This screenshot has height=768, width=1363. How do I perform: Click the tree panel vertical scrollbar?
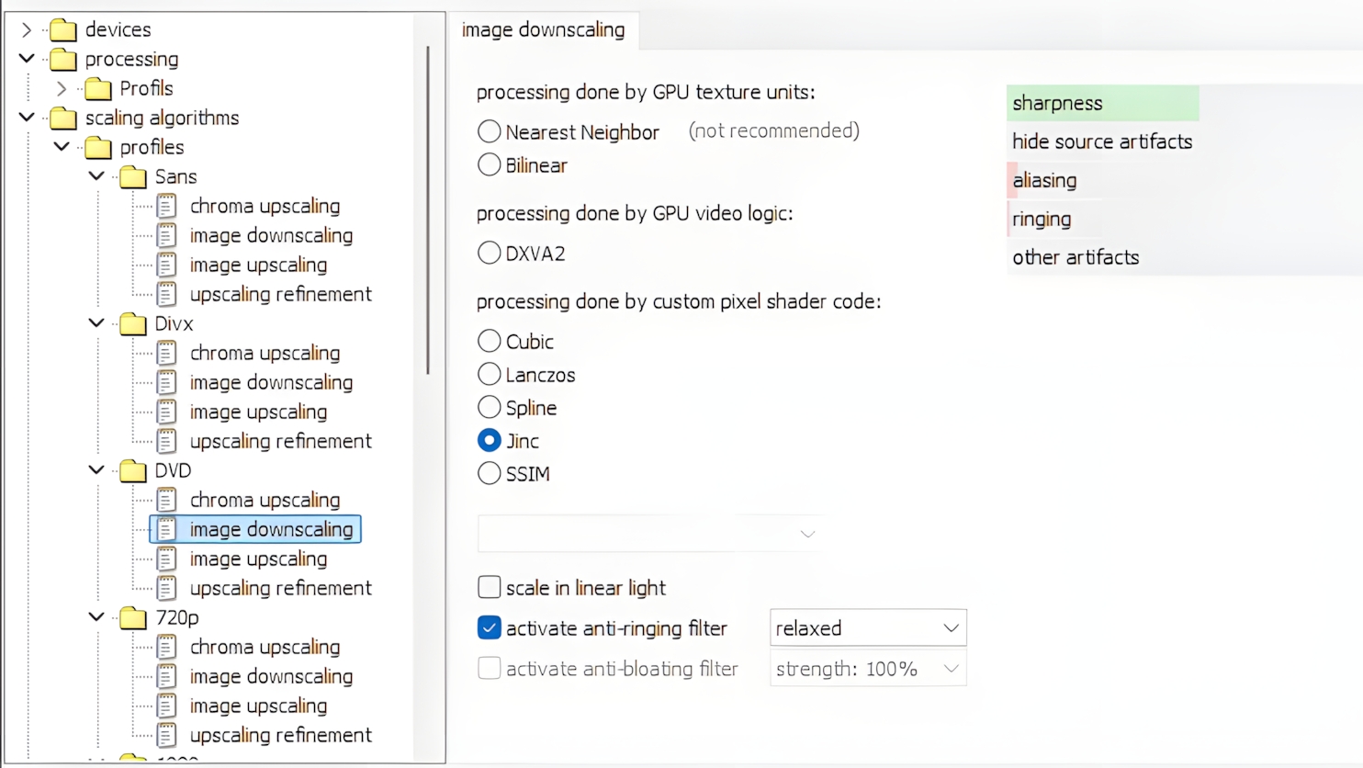tap(428, 211)
